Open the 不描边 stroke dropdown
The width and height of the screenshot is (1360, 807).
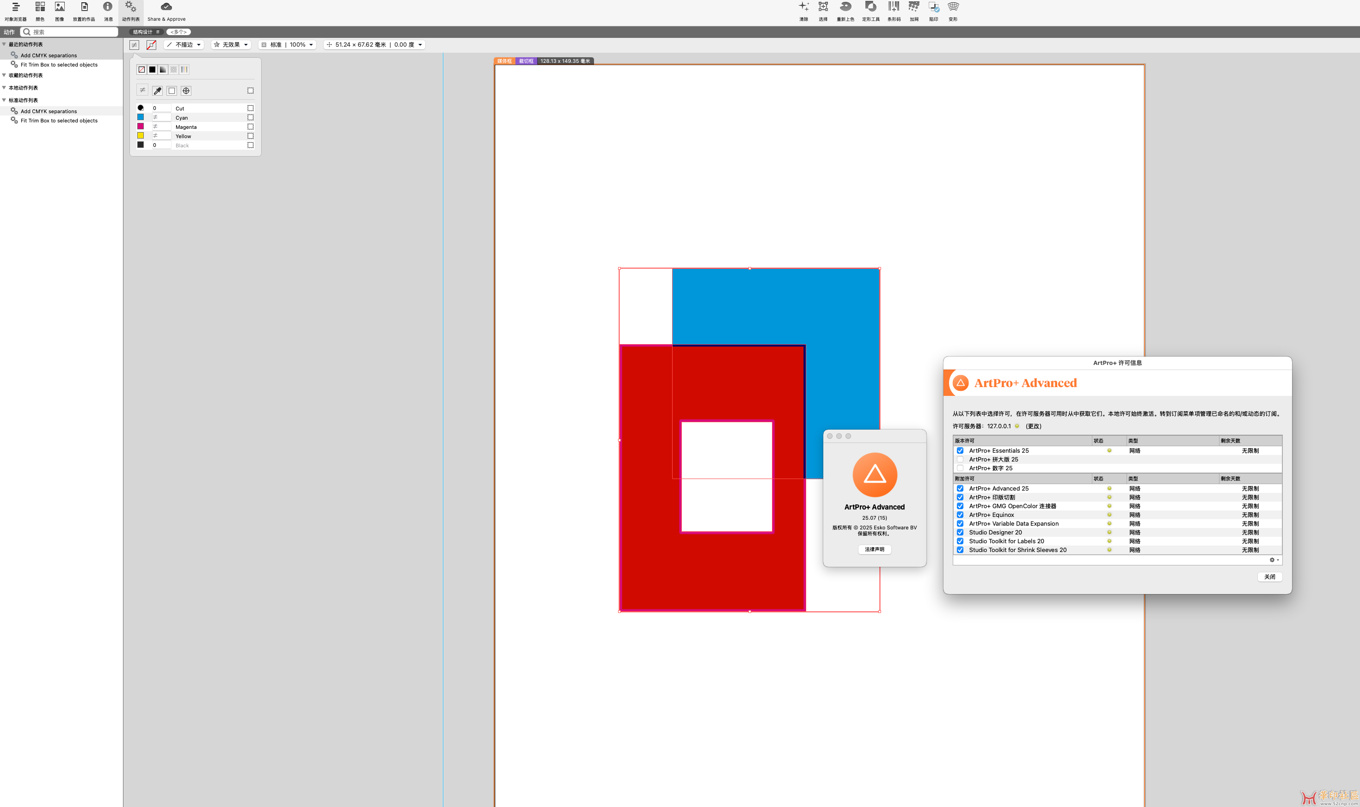coord(184,45)
